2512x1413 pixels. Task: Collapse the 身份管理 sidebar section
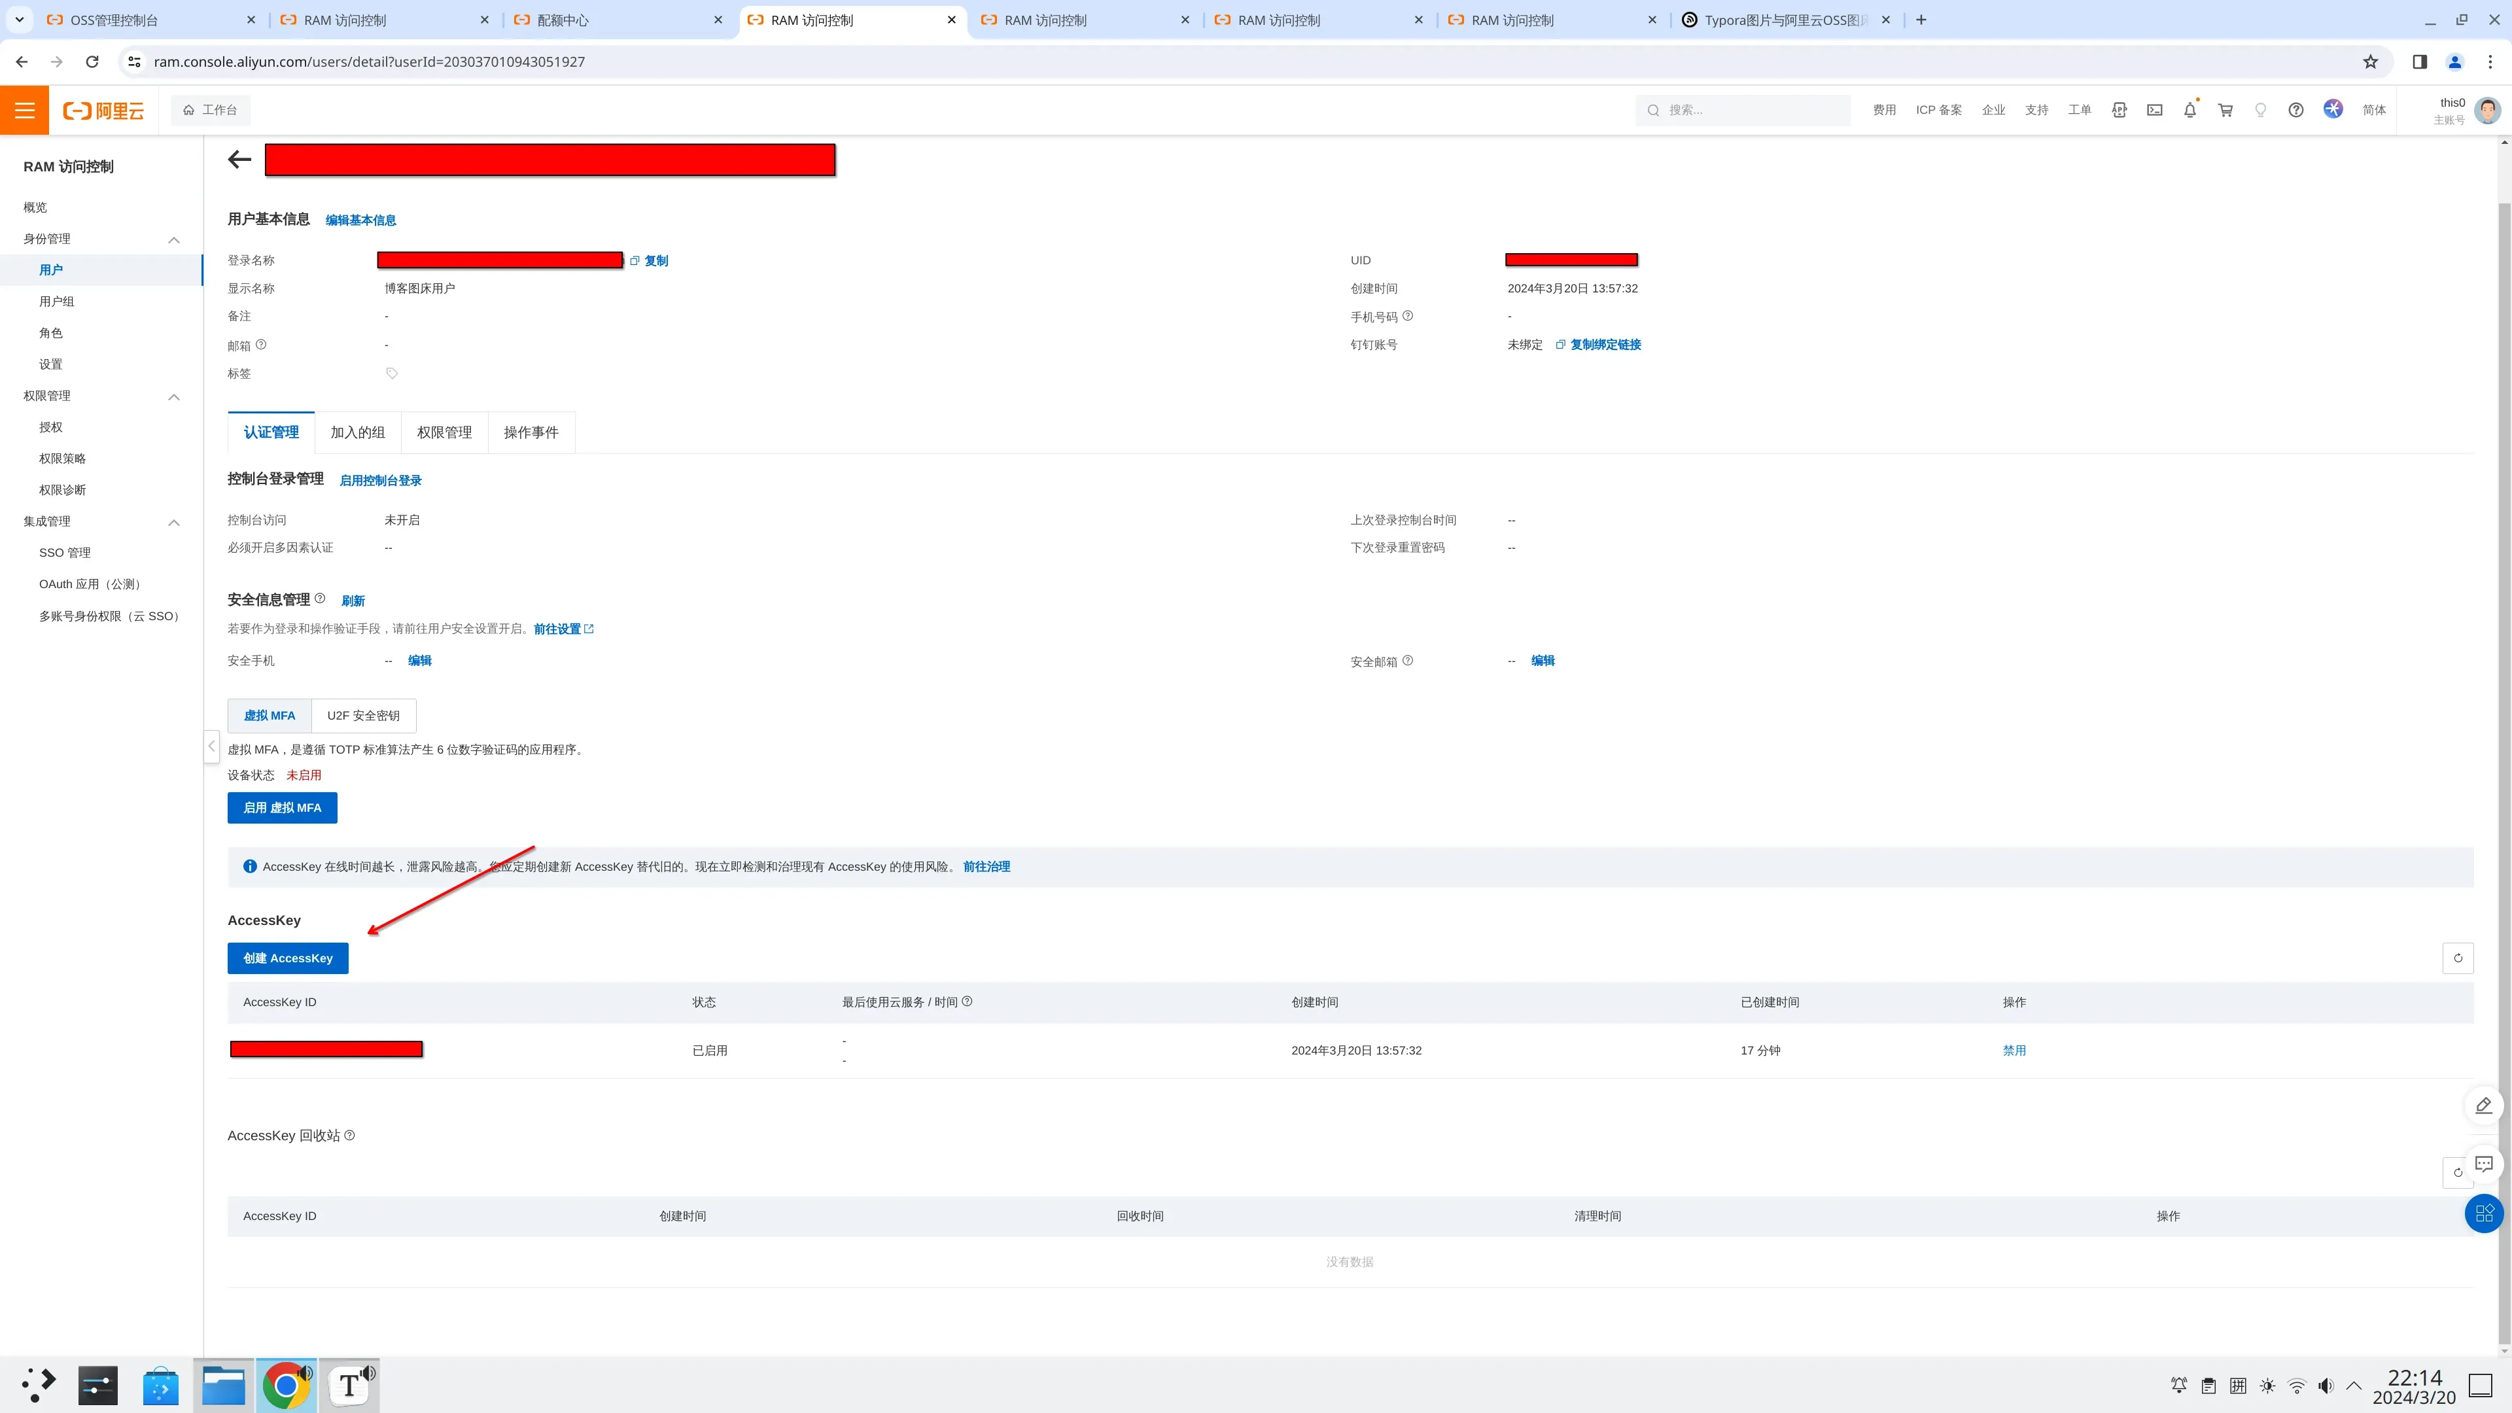(173, 240)
